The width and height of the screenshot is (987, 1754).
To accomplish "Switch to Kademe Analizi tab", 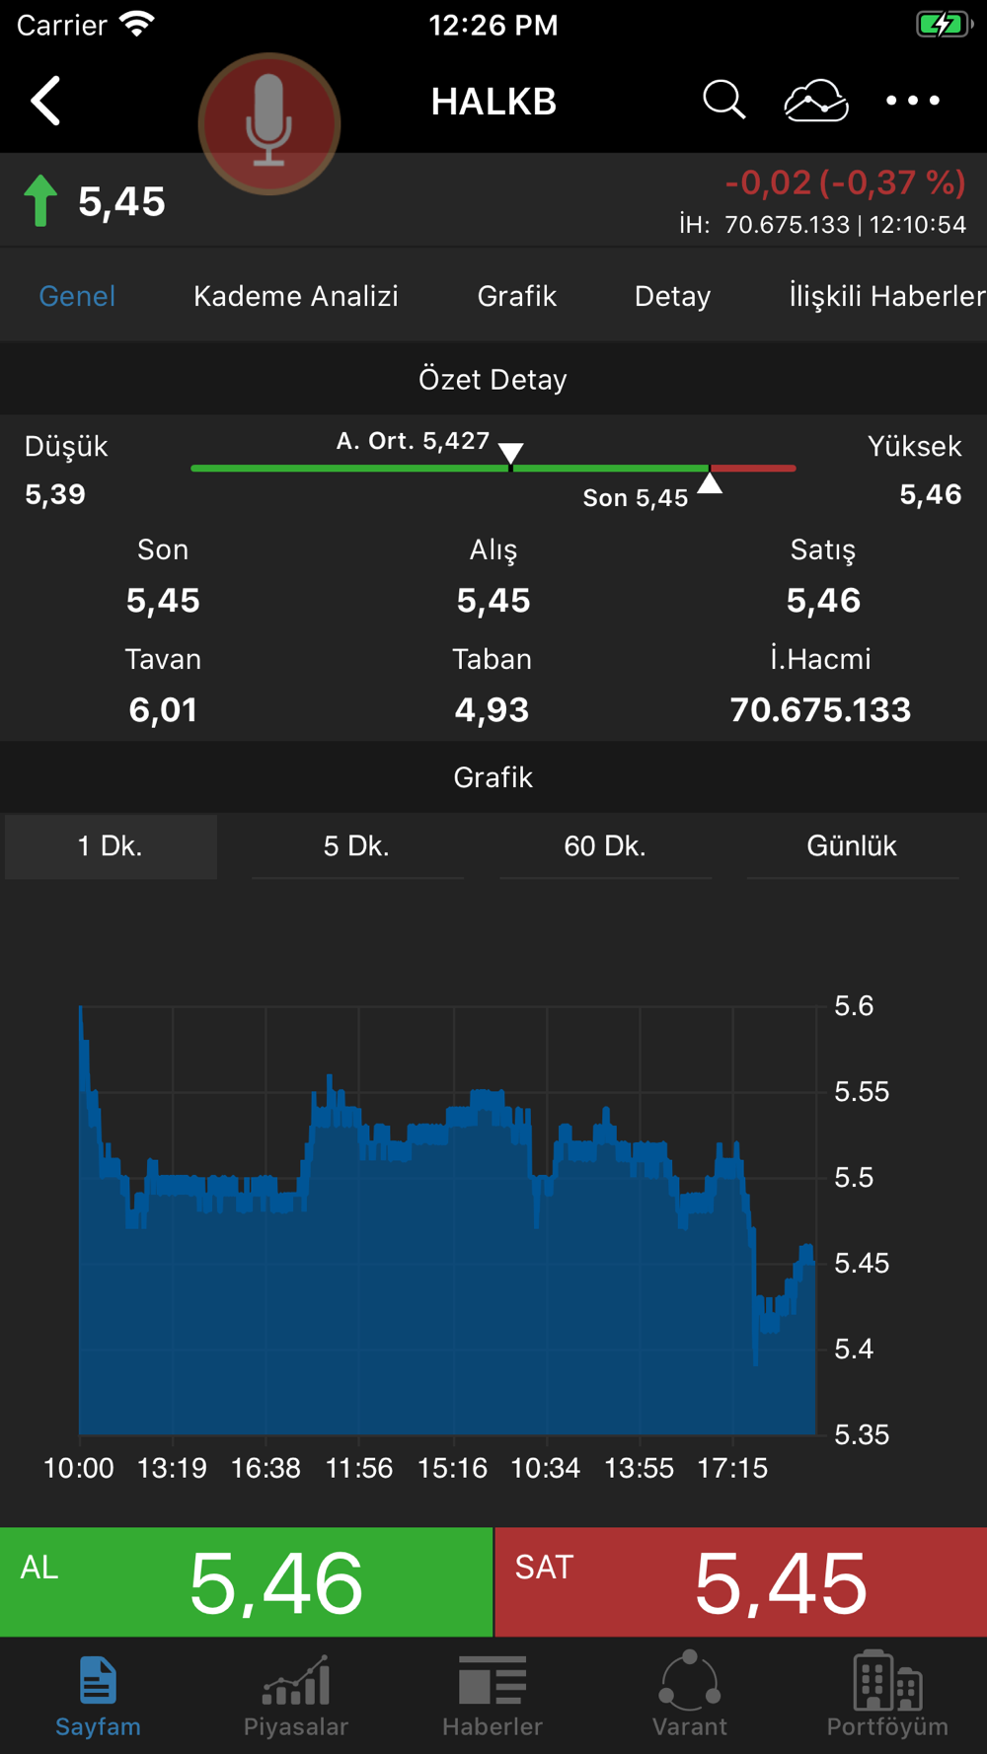I will (x=296, y=296).
